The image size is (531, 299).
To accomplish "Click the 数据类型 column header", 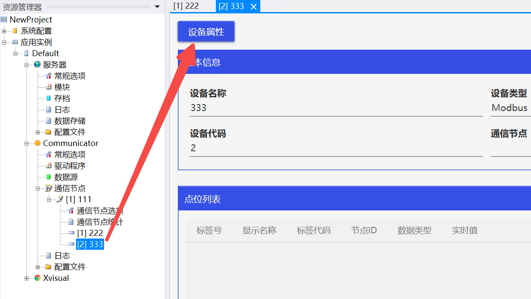I will 414,230.
